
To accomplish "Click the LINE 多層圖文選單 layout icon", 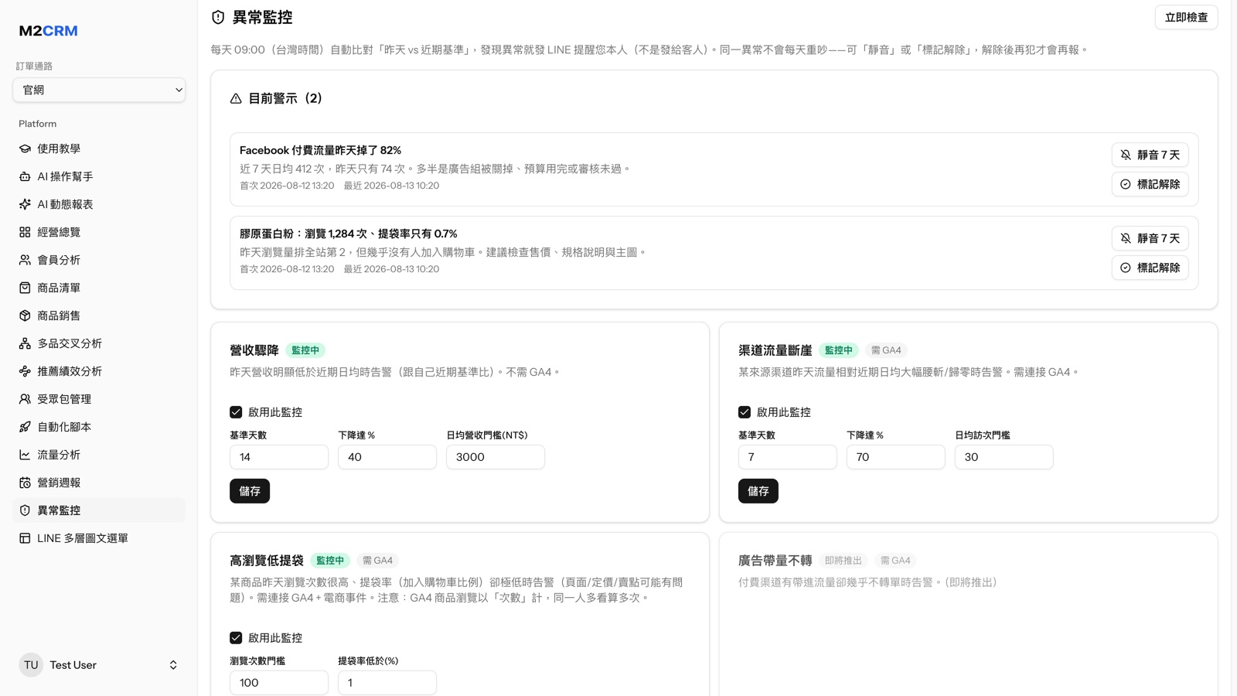I will tap(25, 538).
